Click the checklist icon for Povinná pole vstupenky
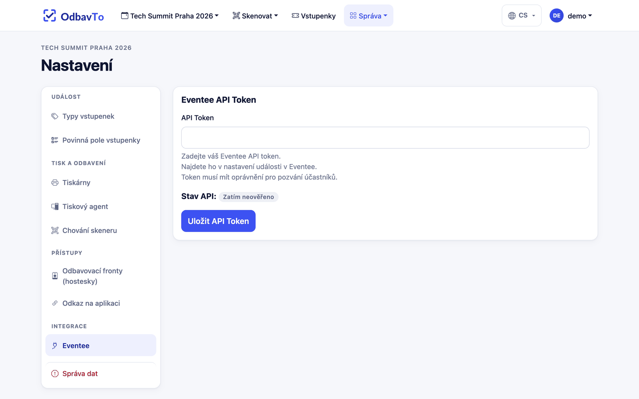This screenshot has width=639, height=399. pyautogui.click(x=55, y=140)
